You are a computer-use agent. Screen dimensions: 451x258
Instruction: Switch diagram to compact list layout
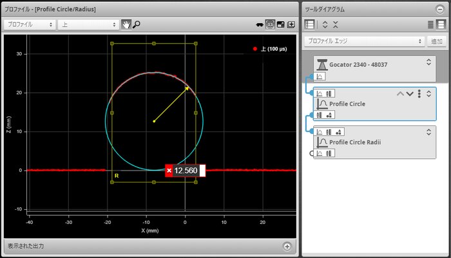(x=431, y=24)
